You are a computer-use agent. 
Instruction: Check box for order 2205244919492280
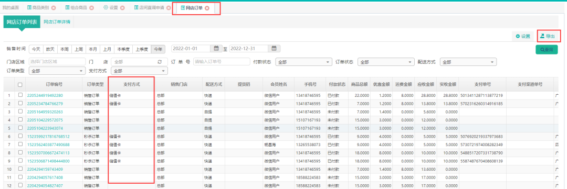(x=20, y=95)
